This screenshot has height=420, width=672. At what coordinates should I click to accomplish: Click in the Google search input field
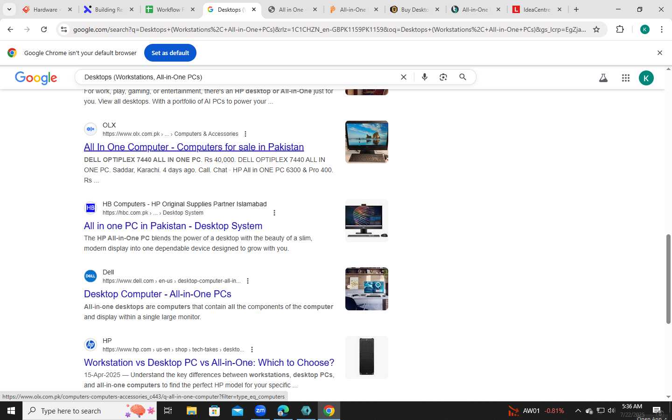tap(238, 77)
